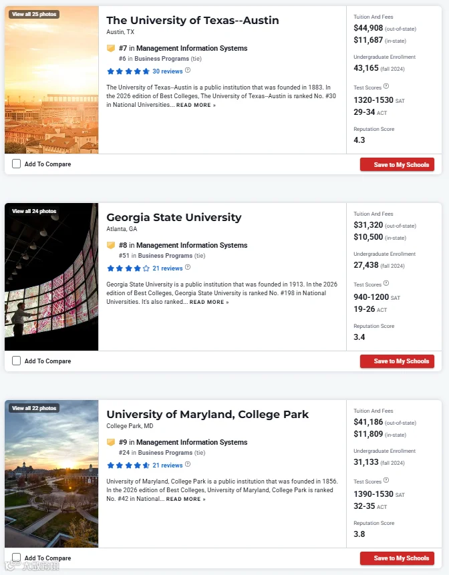
Task: Click the ranking badge icon beside #9 ranking
Action: click(111, 442)
